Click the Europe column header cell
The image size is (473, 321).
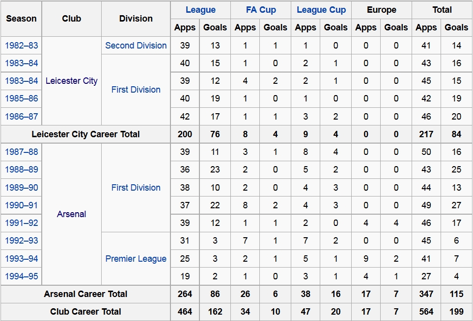pyautogui.click(x=381, y=10)
